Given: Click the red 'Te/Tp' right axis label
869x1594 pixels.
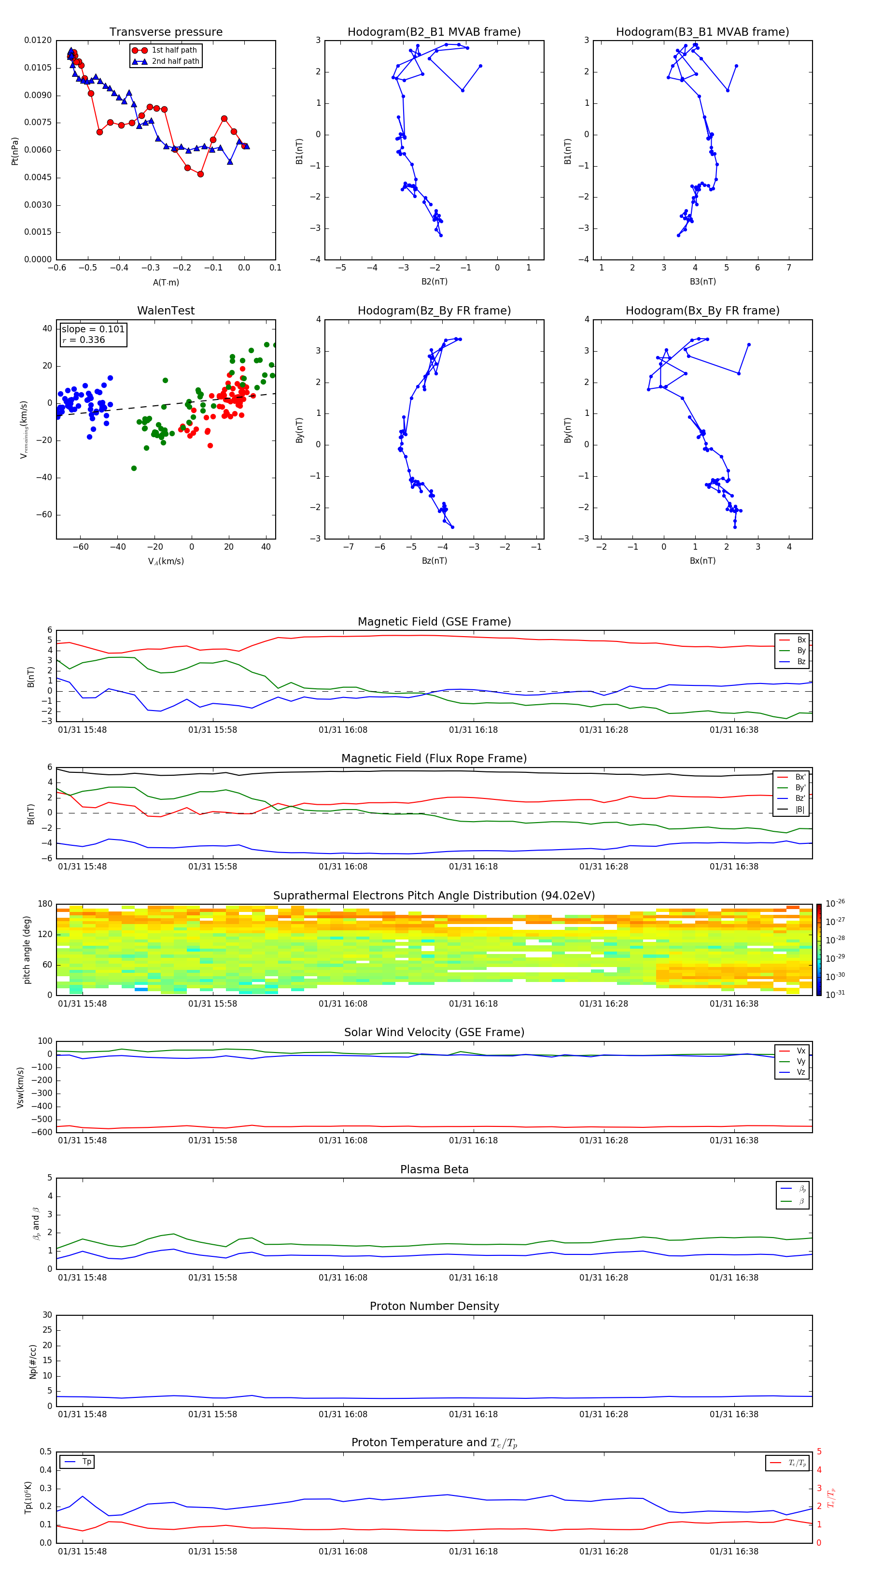Looking at the screenshot, I should [x=831, y=1497].
